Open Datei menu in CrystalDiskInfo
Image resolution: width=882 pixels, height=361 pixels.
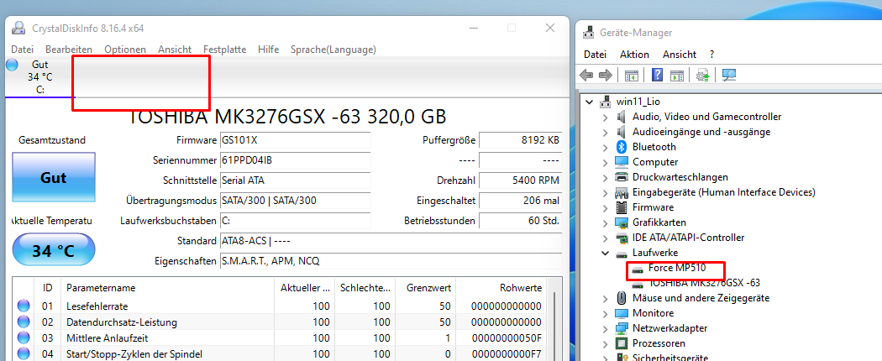tap(22, 50)
